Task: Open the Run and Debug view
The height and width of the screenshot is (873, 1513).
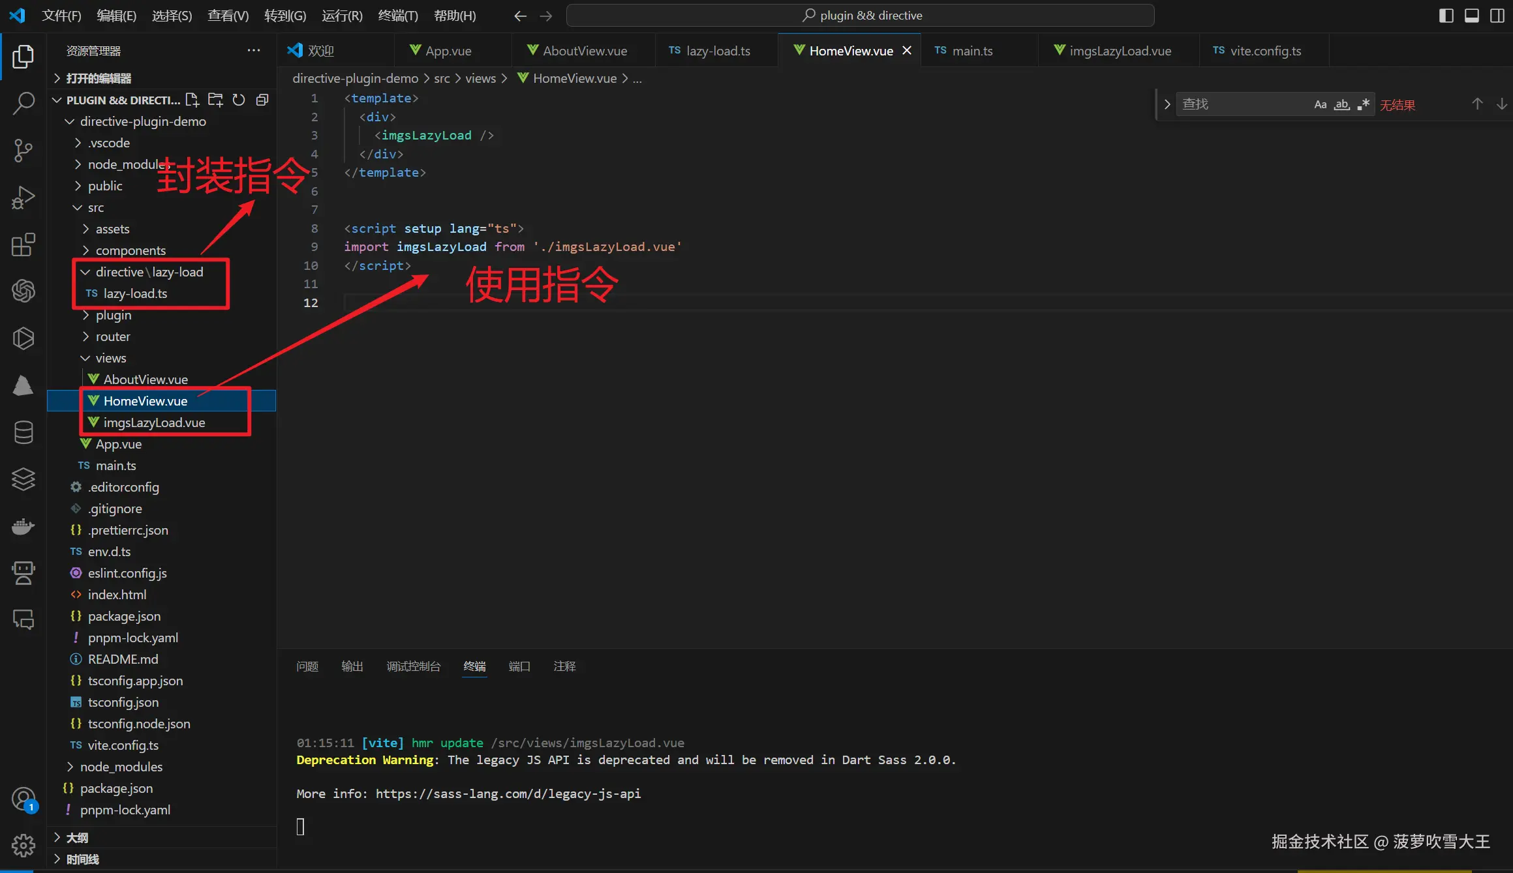Action: (23, 197)
